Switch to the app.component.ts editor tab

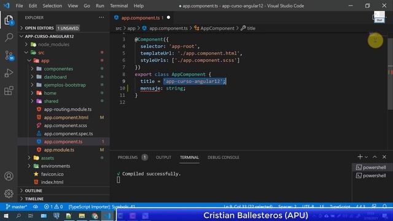coord(142,18)
